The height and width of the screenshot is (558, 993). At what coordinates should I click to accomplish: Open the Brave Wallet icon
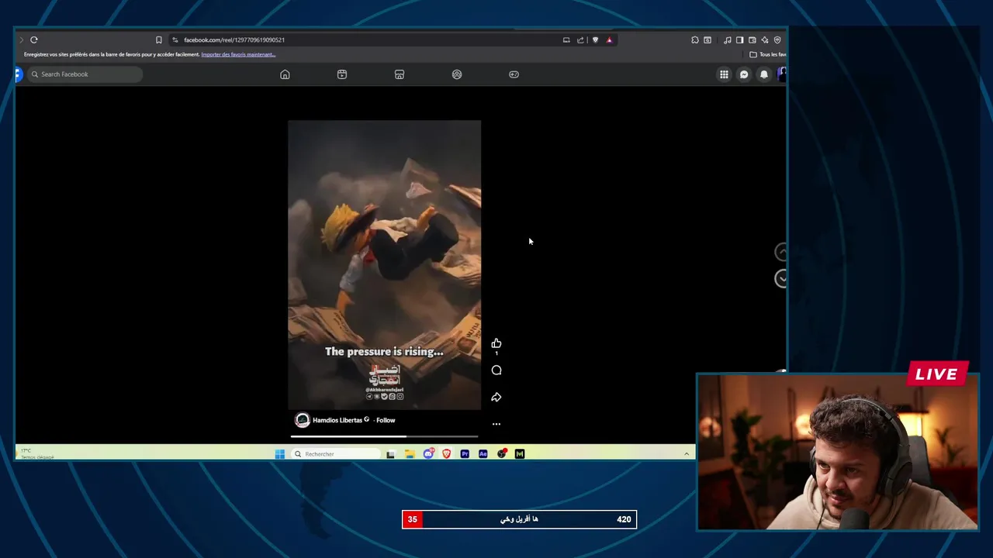[752, 40]
